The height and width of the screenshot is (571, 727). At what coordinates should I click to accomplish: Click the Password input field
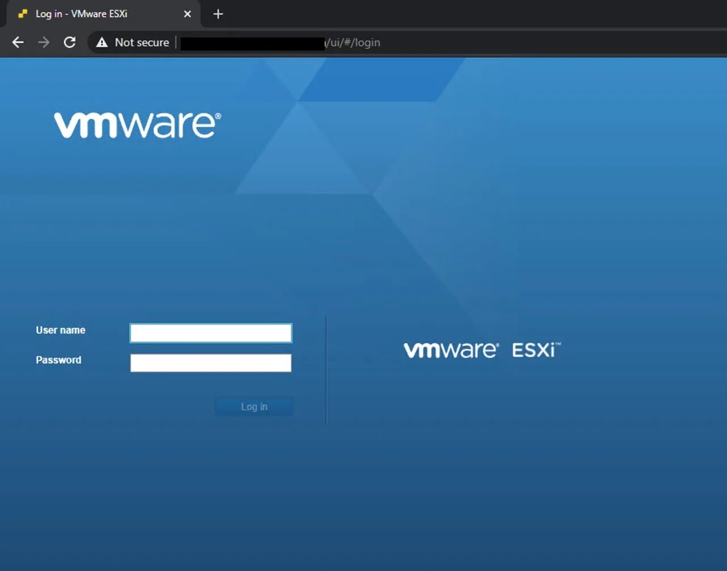pyautogui.click(x=211, y=363)
